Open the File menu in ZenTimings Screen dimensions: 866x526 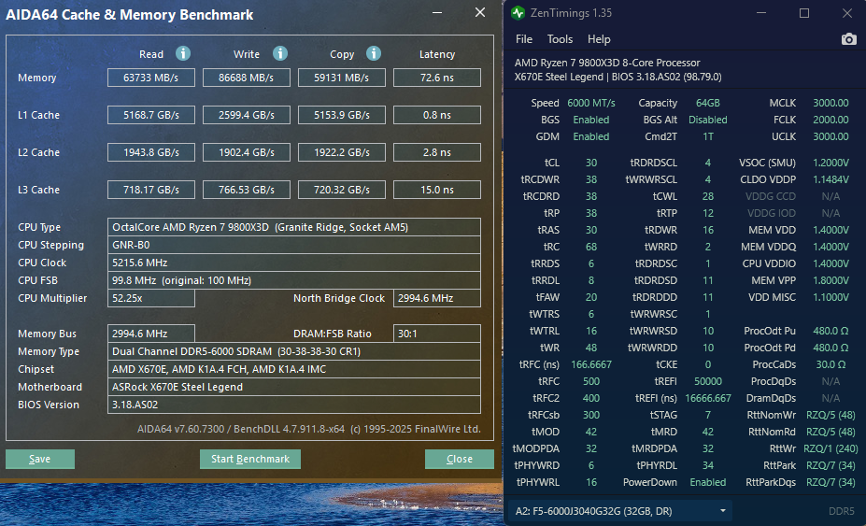coord(523,39)
